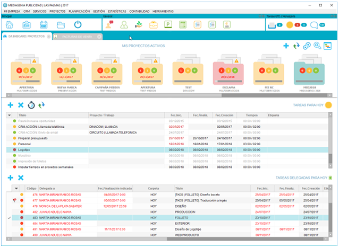Open the PLANIFICACIÓN menu
339x248 pixels.
tap(79, 11)
